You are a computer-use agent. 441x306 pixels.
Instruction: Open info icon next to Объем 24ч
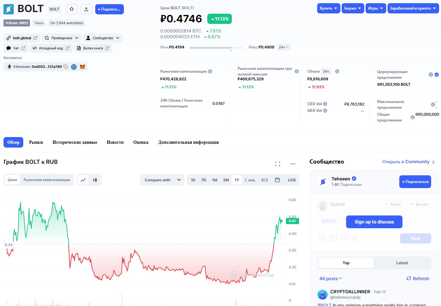(337, 71)
